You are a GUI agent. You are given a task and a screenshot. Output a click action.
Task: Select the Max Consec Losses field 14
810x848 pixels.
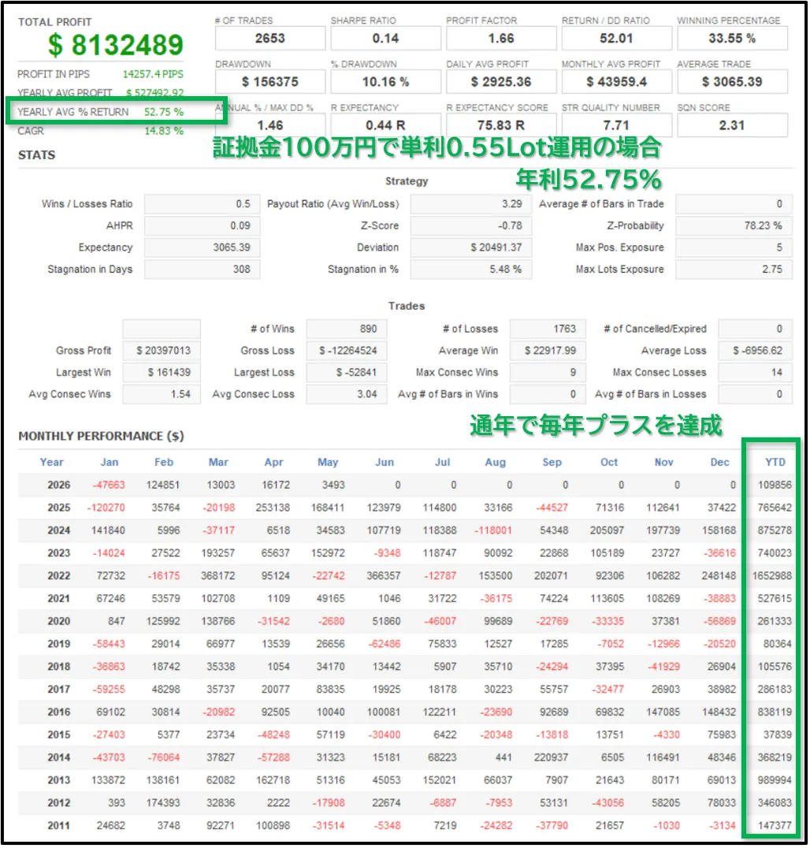coord(756,373)
